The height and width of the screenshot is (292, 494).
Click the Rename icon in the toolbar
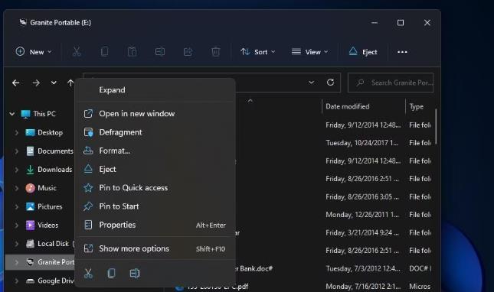(160, 51)
